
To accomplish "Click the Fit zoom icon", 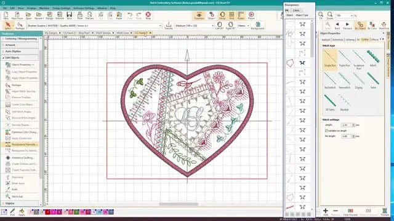I will [x=321, y=15].
